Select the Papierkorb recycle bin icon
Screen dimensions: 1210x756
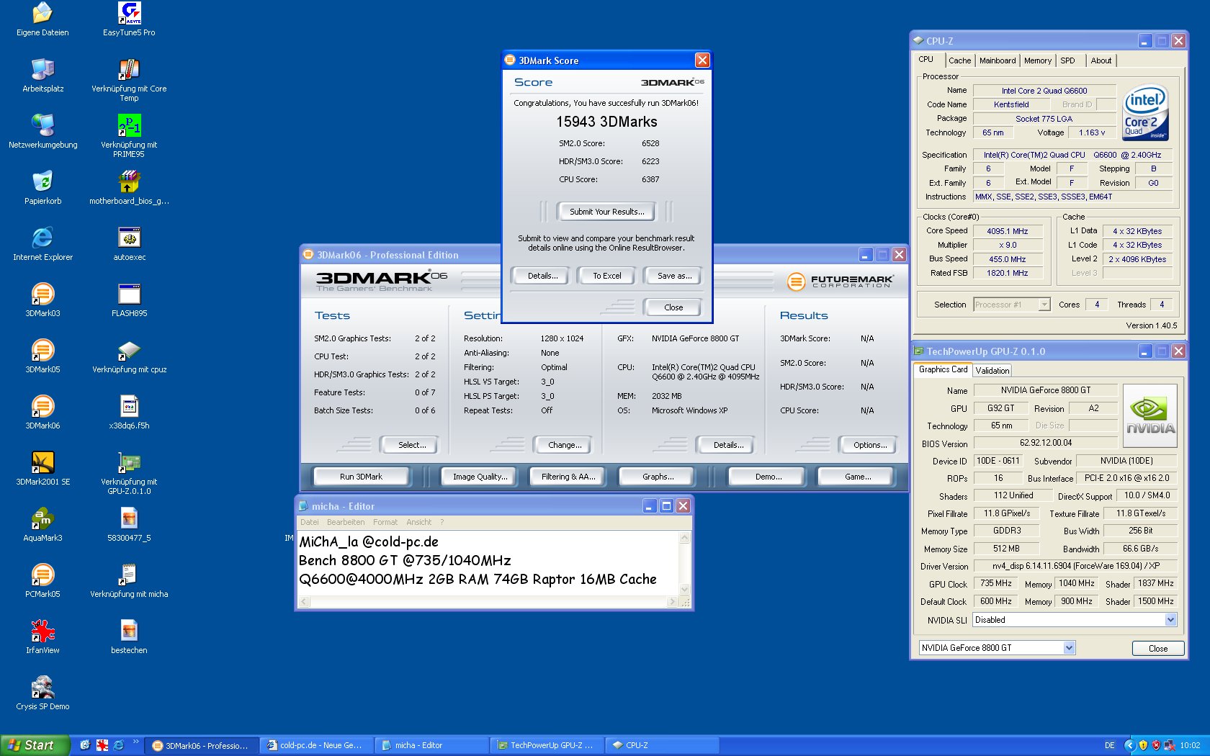[42, 188]
